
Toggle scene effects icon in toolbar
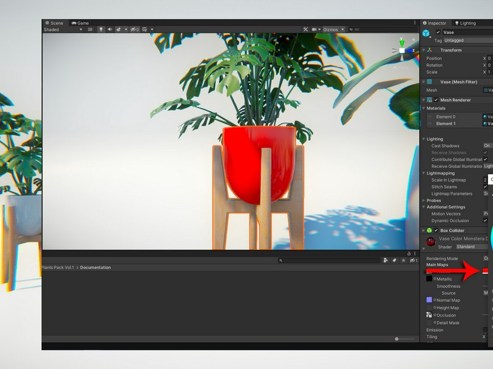118,29
